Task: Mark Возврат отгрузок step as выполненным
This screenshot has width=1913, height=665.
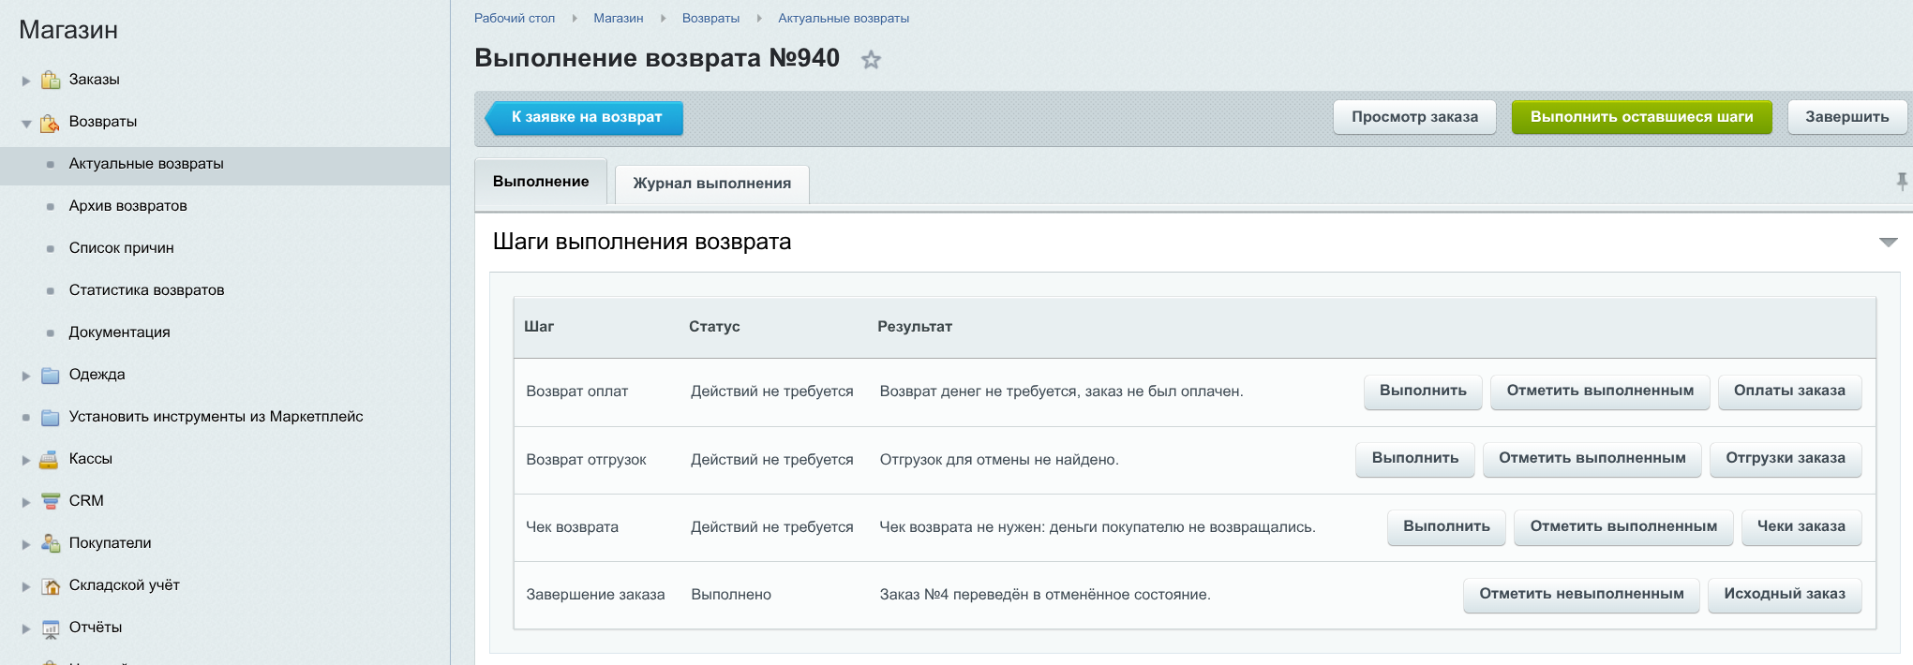Action: 1592,459
